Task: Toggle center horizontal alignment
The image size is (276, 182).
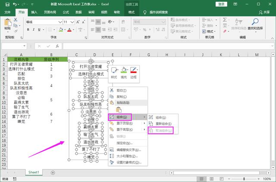Action: coord(98,30)
